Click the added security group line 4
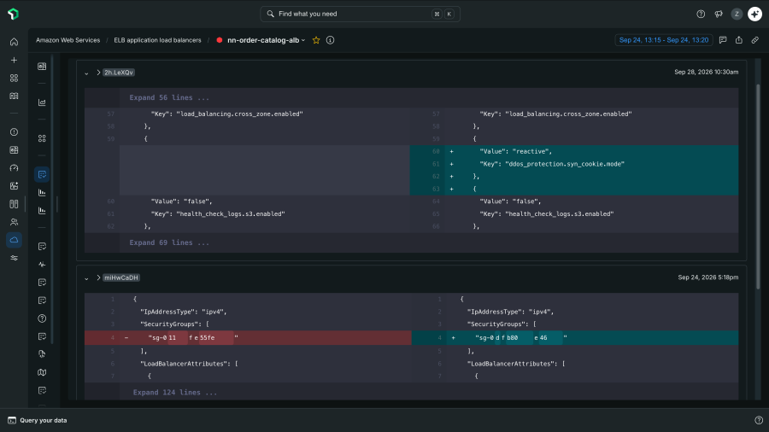The width and height of the screenshot is (769, 432). pos(575,337)
